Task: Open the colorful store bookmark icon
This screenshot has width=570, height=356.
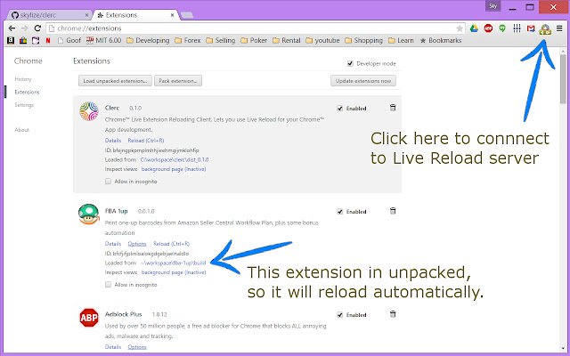Action: click(x=23, y=40)
